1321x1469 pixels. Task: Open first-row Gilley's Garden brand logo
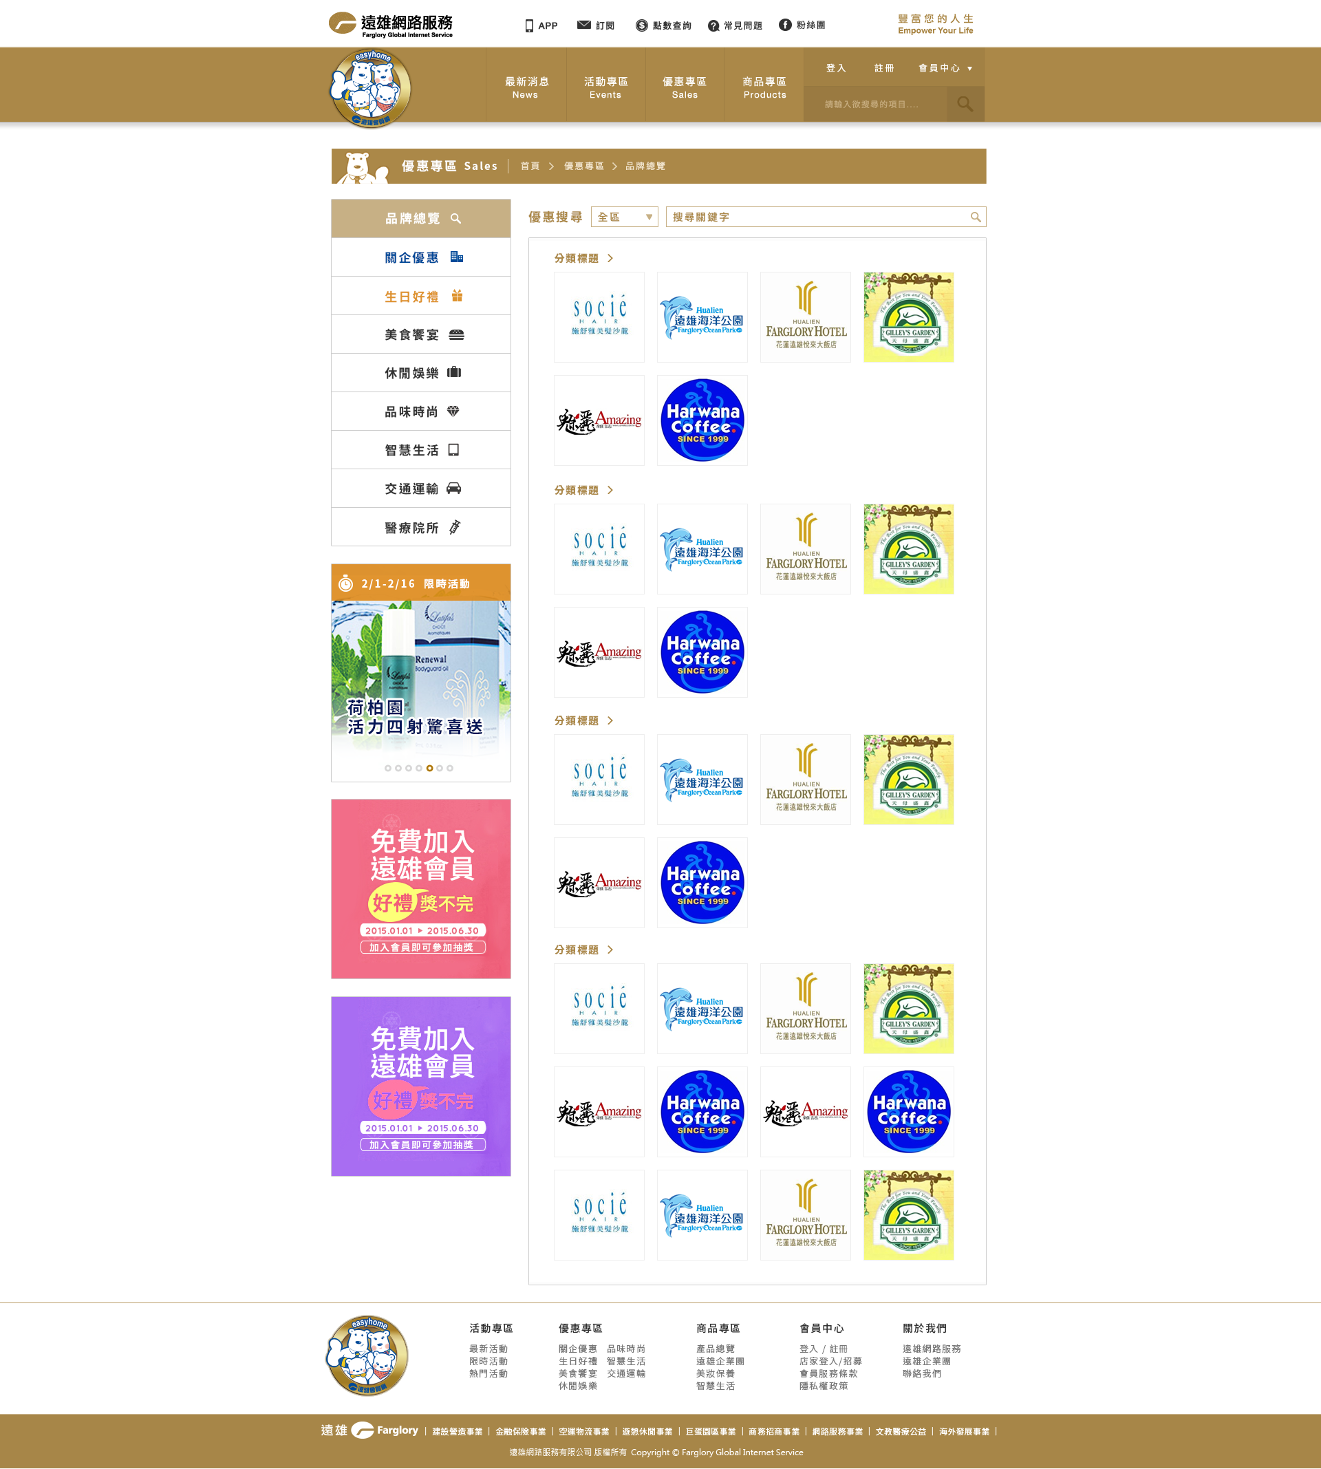click(x=909, y=317)
